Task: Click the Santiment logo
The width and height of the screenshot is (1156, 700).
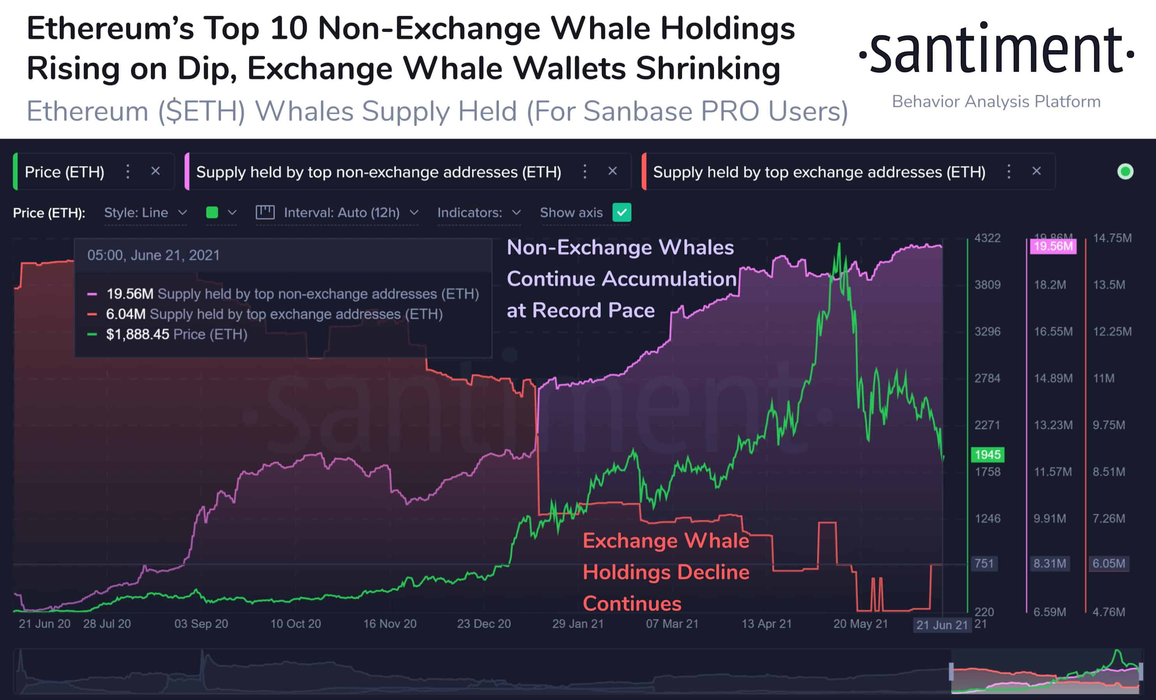Action: coord(997,51)
